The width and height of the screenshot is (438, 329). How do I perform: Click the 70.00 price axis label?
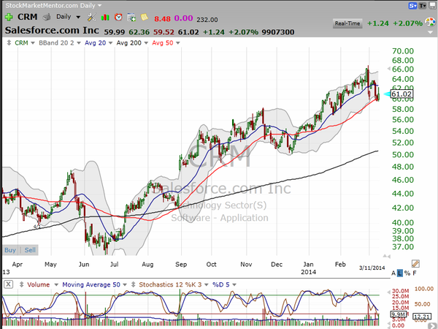[x=402, y=51]
